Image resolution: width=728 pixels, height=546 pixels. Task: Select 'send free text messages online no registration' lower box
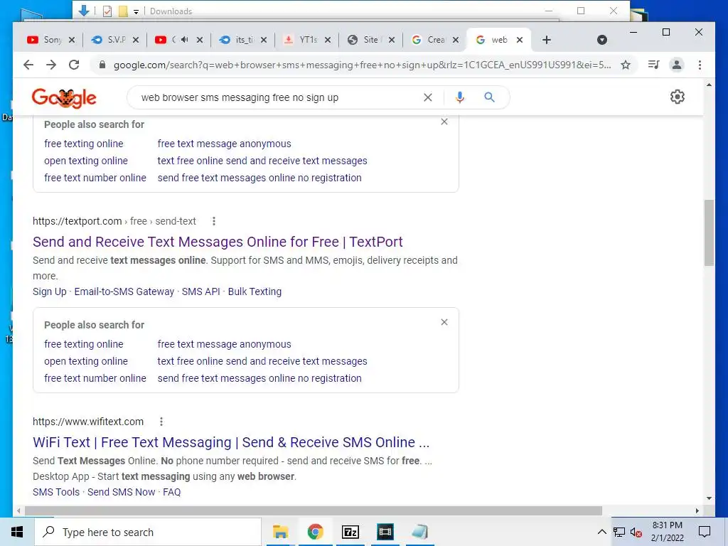(259, 378)
